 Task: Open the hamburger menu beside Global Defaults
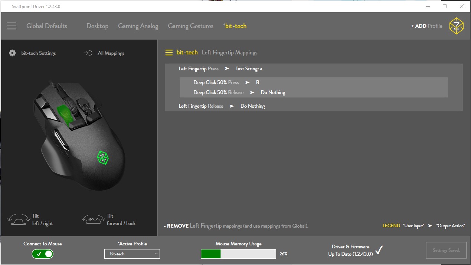coord(12,26)
